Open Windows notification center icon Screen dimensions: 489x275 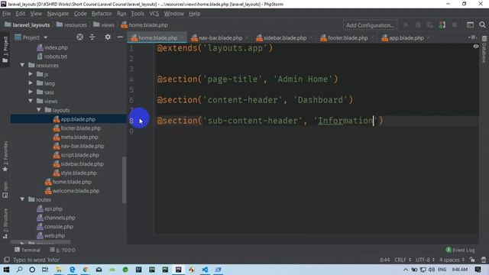coord(478,270)
